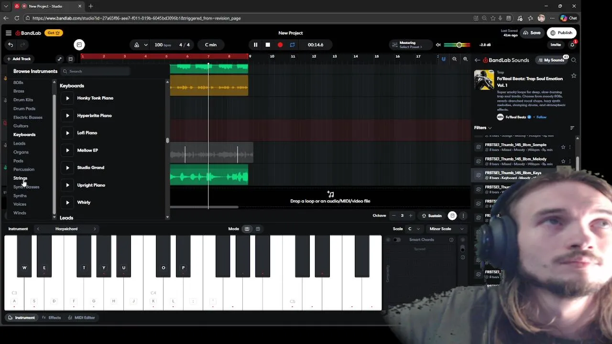This screenshot has width=612, height=344.
Task: Increase the octave with plus
Action: coord(410,215)
